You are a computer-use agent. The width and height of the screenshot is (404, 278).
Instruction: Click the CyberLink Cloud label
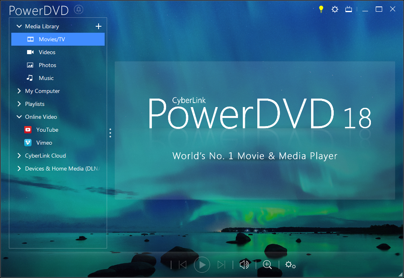tap(45, 156)
